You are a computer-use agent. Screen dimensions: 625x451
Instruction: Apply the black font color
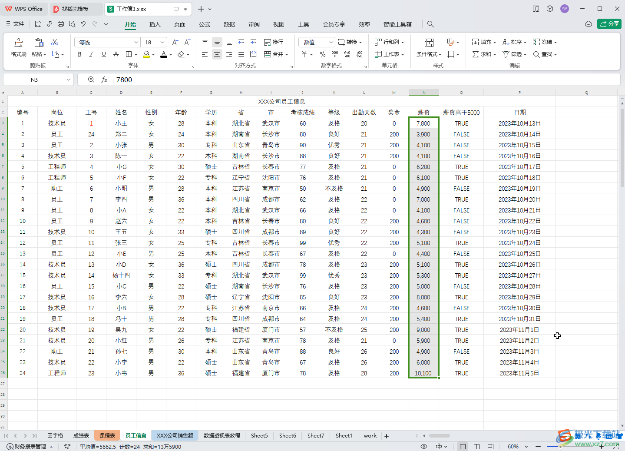[x=163, y=54]
